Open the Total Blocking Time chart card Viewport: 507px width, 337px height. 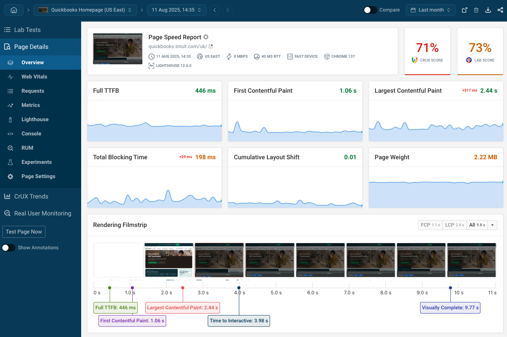(x=154, y=178)
